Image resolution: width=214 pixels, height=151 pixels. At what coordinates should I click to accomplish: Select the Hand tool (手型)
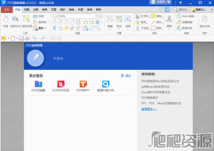[6, 21]
